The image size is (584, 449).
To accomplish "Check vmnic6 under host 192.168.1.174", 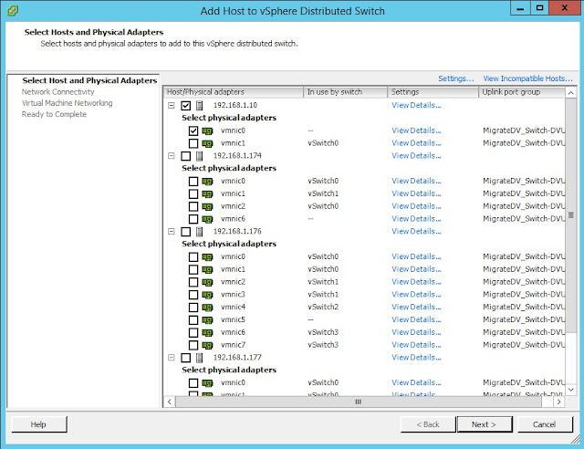I will [x=193, y=219].
